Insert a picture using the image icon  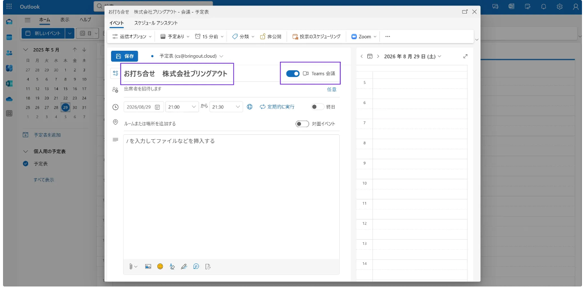148,266
